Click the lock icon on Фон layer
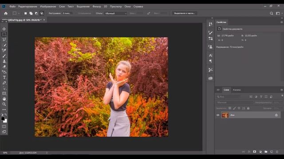This screenshot has width=284, height=159. pos(276,115)
